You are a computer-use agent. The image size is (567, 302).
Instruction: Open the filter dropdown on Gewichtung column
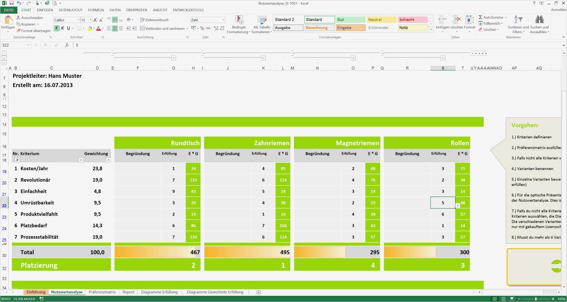tap(109, 160)
